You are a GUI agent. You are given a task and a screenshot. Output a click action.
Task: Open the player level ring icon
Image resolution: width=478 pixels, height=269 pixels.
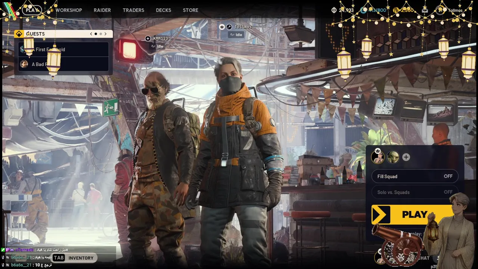point(440,10)
